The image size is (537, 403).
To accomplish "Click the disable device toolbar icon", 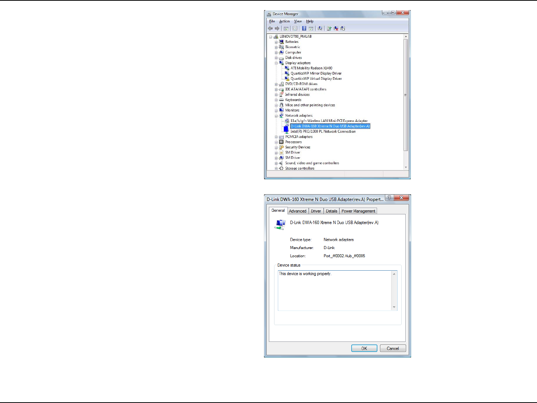I will pos(343,28).
